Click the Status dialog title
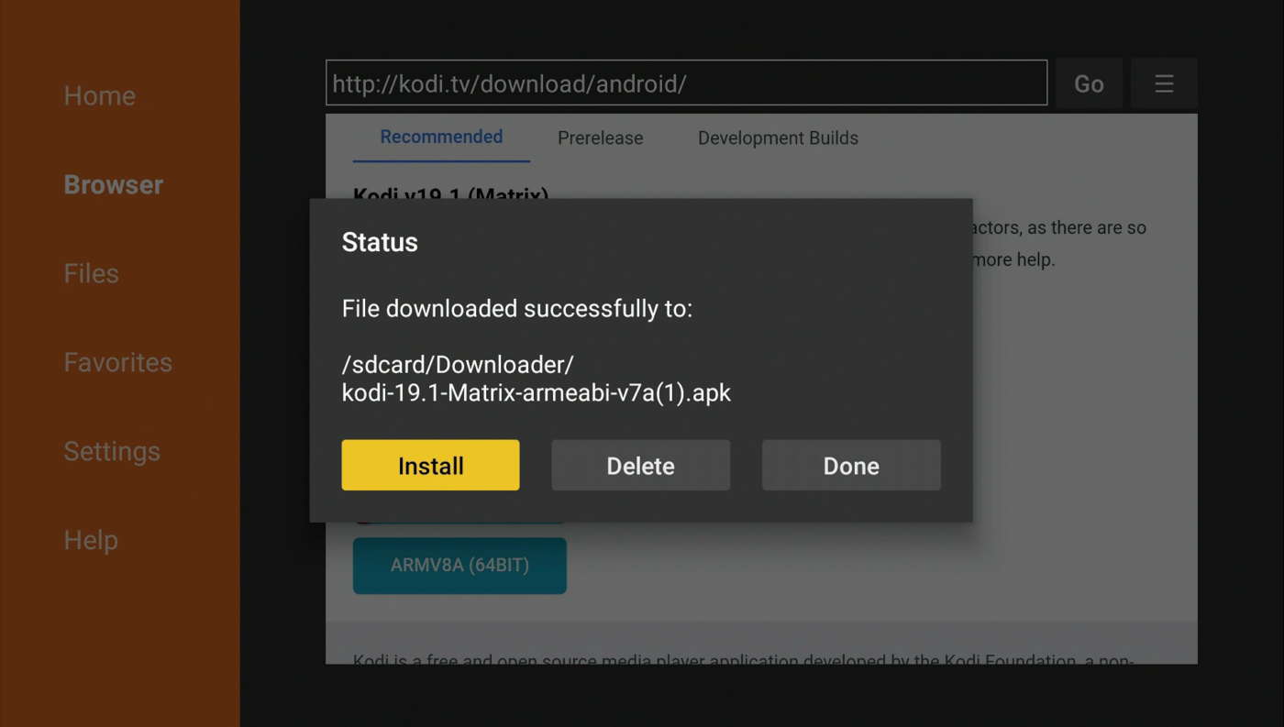1284x727 pixels. (380, 242)
